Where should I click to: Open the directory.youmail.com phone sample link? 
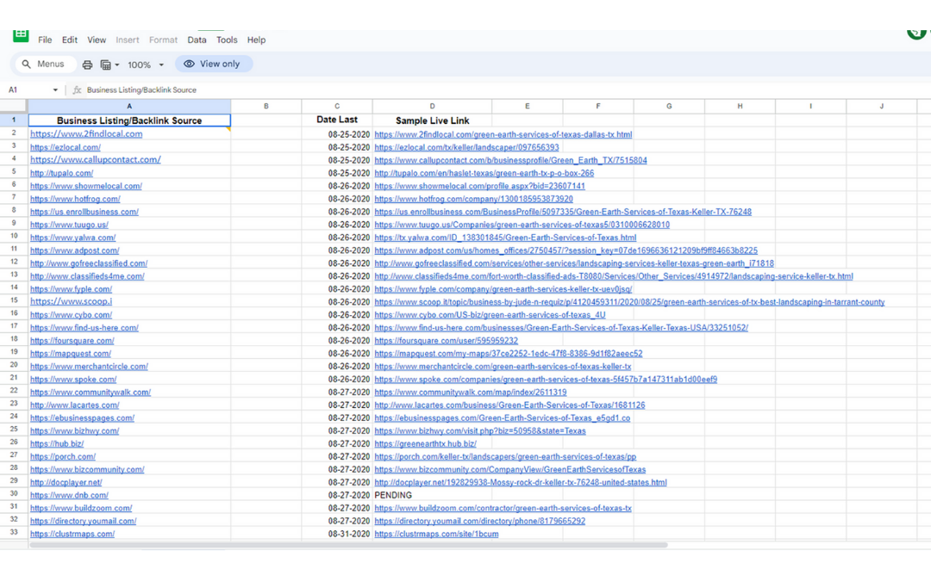click(x=480, y=521)
